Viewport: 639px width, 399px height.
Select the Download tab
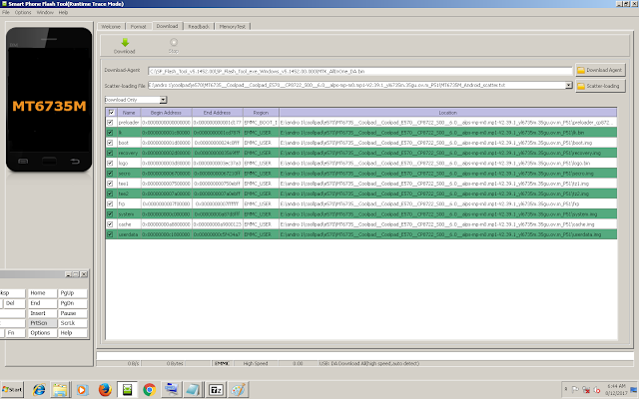coord(167,26)
